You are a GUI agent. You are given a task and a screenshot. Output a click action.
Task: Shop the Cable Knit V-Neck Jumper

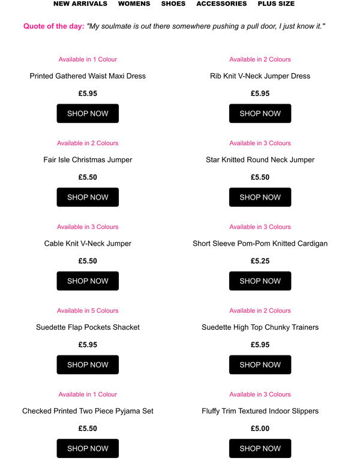(x=88, y=281)
